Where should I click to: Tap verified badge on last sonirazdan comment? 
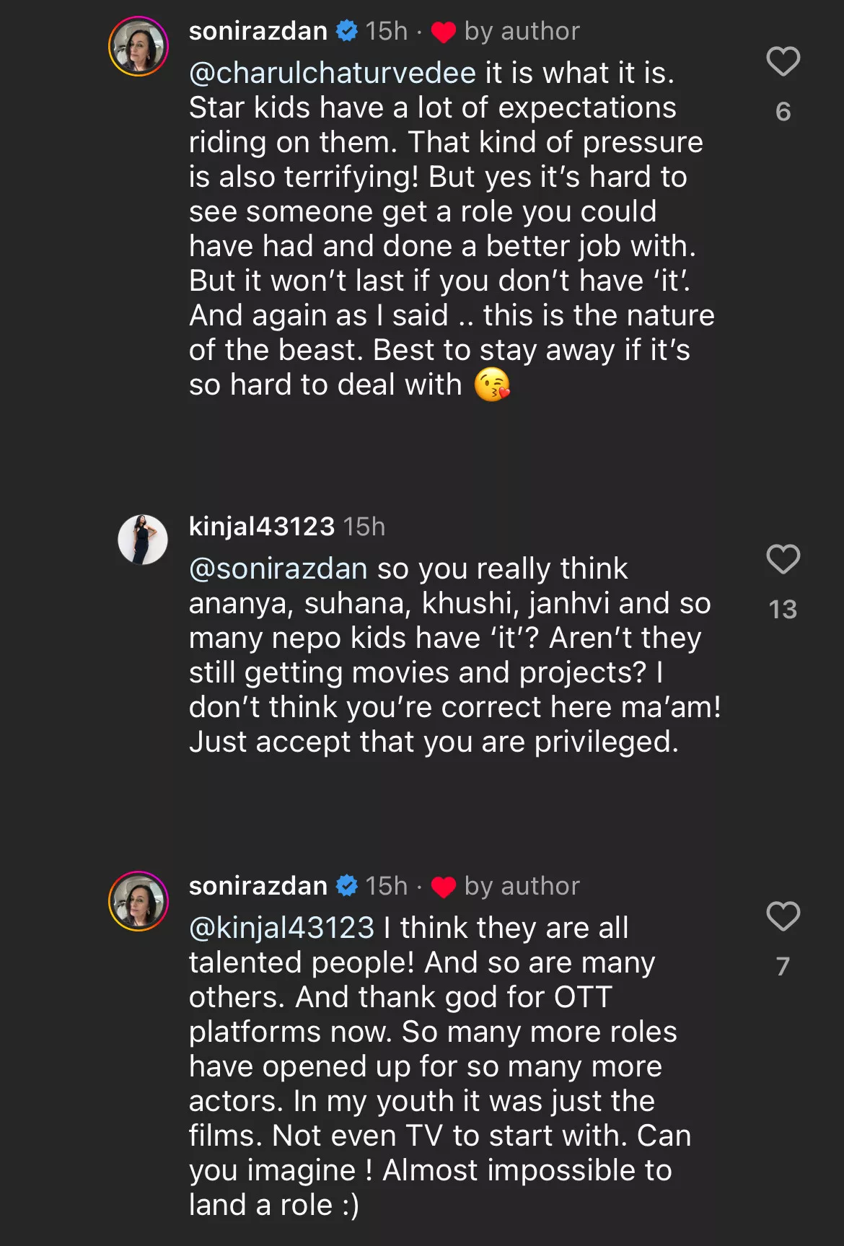tap(347, 886)
